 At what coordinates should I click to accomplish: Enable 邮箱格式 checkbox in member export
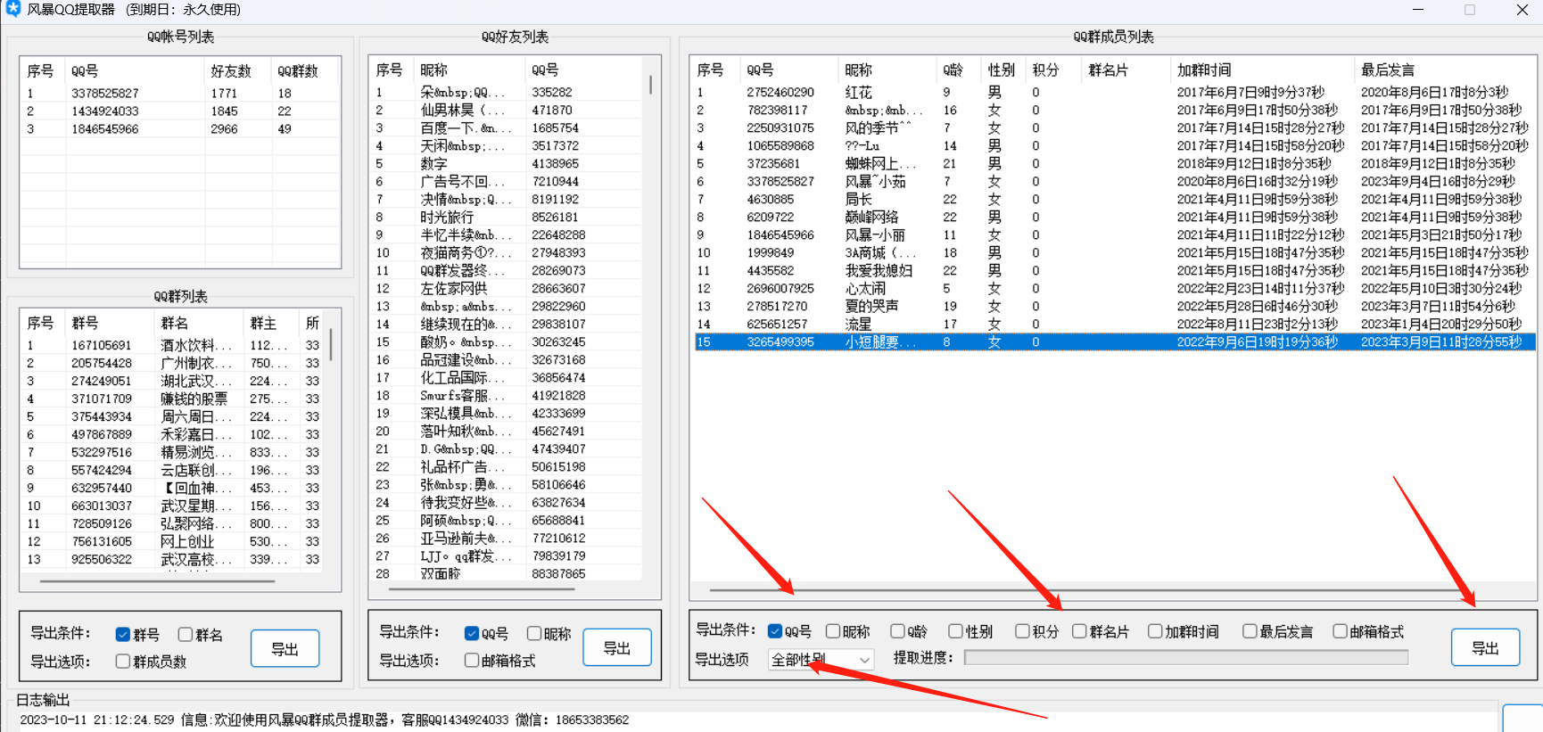[x=1341, y=631]
